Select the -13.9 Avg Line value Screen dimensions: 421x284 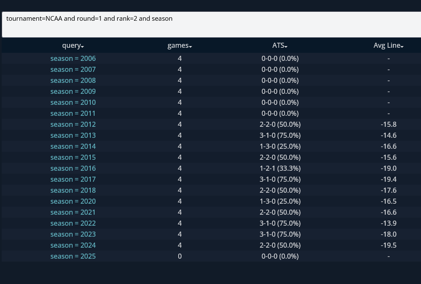pyautogui.click(x=388, y=224)
